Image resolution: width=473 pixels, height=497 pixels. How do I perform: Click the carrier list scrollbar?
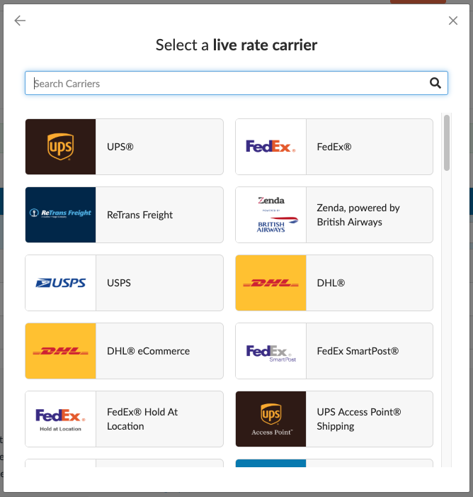coord(447,143)
